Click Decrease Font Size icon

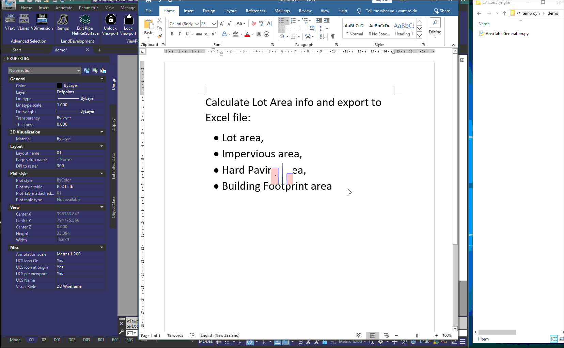point(229,24)
